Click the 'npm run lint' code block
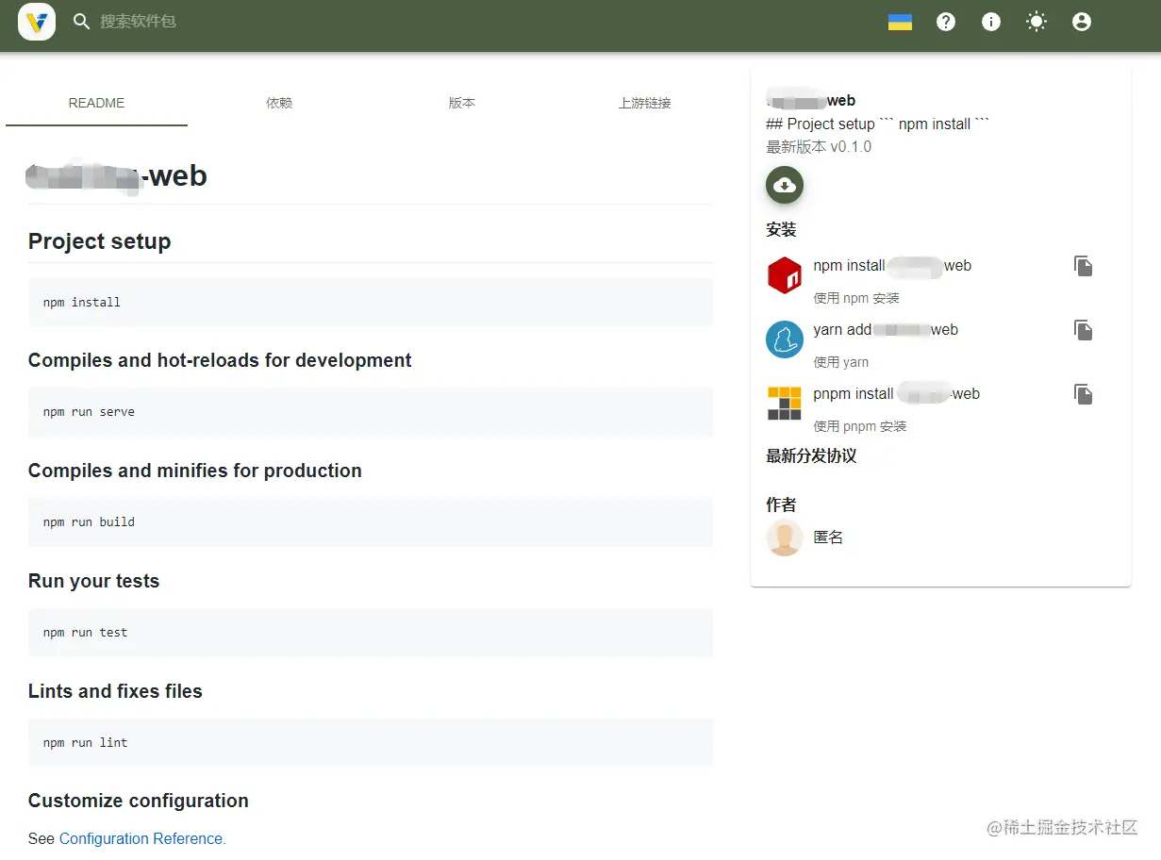Screen dimensions: 1161x860 (x=371, y=742)
